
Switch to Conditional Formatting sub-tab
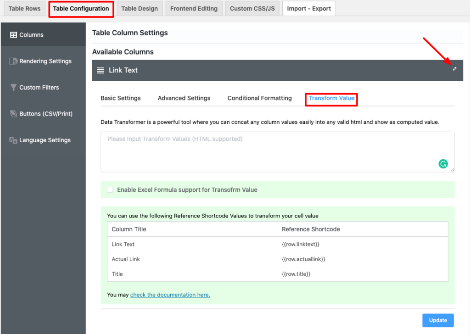(x=259, y=98)
